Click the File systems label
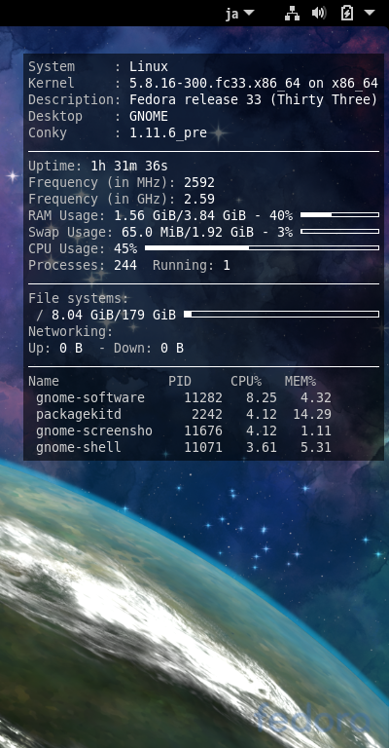This screenshot has height=748, width=389. pyautogui.click(x=79, y=299)
